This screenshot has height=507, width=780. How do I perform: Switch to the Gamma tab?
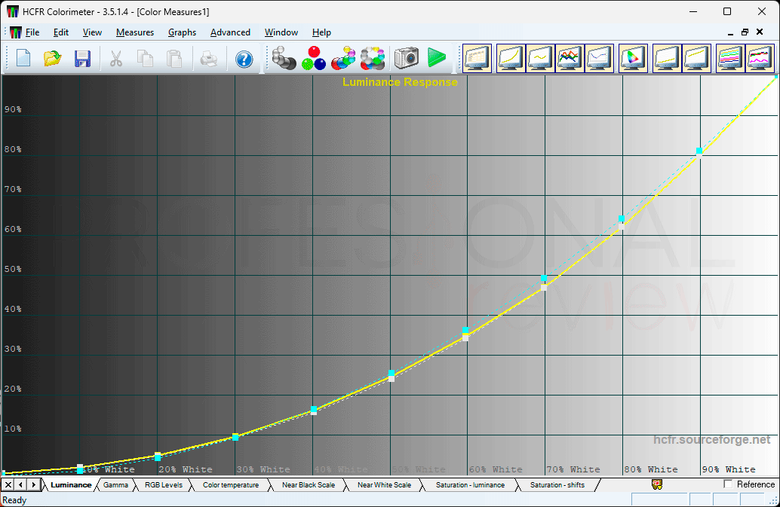point(115,484)
